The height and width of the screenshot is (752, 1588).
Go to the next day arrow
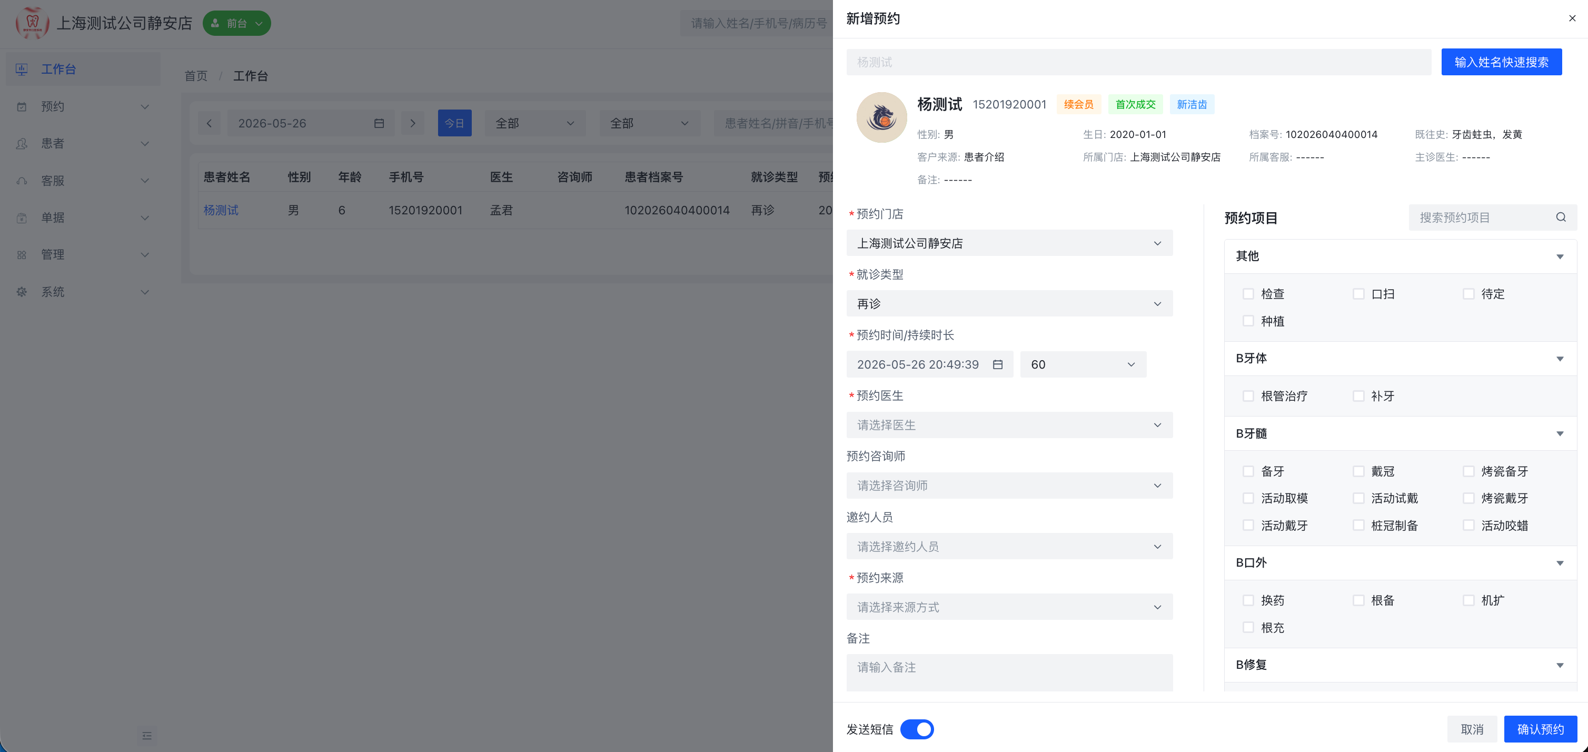[412, 123]
